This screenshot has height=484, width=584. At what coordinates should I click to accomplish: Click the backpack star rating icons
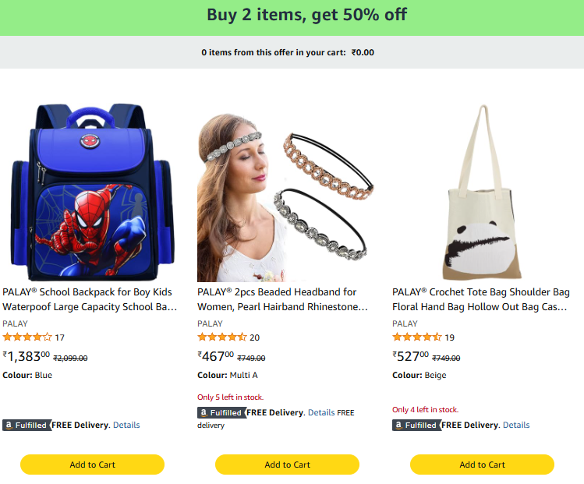tap(27, 337)
